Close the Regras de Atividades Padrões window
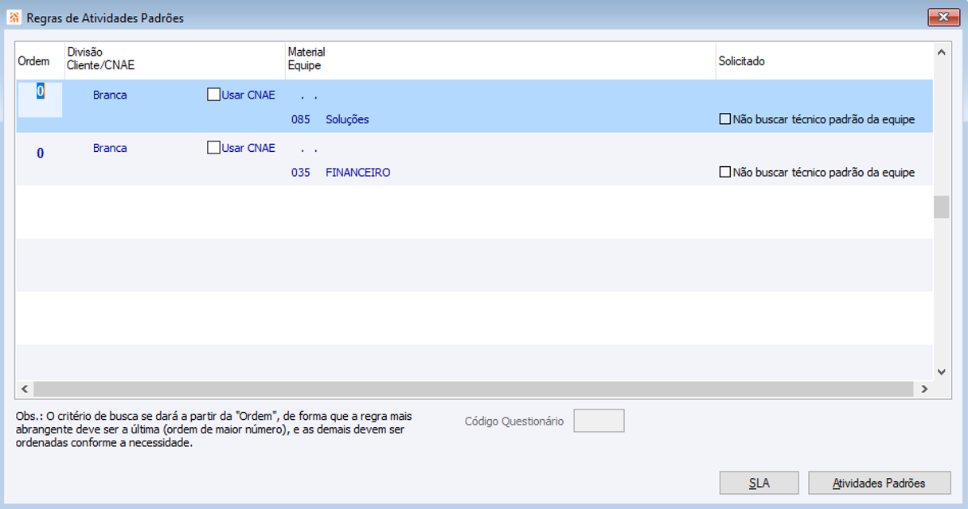The height and width of the screenshot is (509, 968). [x=943, y=17]
